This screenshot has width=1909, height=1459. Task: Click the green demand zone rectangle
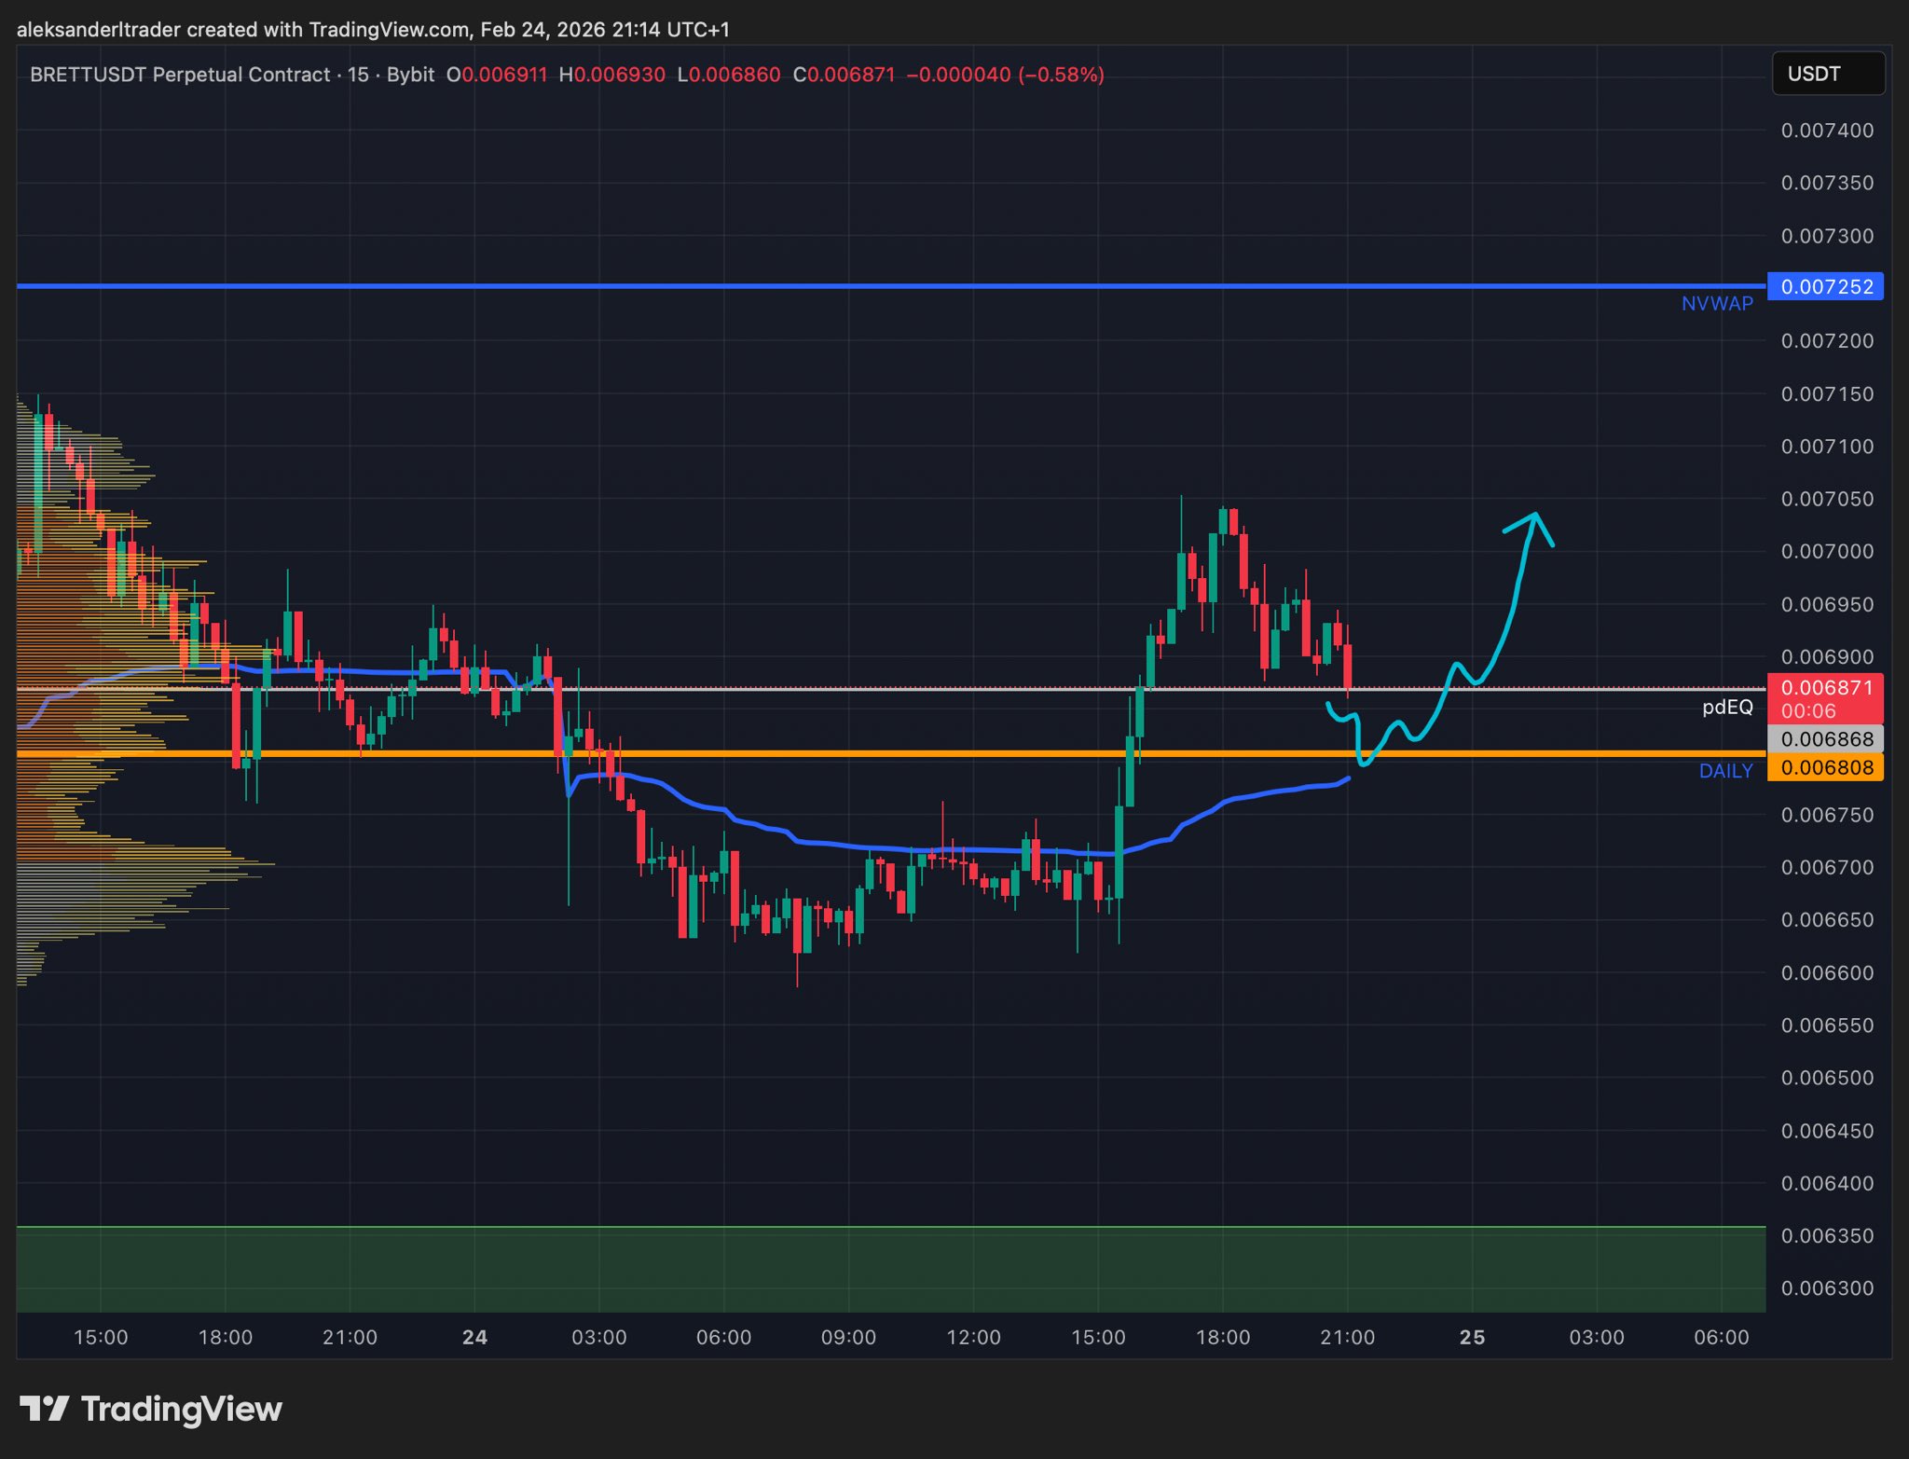[886, 1269]
